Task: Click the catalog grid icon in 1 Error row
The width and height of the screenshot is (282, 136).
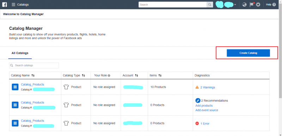Action: coord(15,123)
